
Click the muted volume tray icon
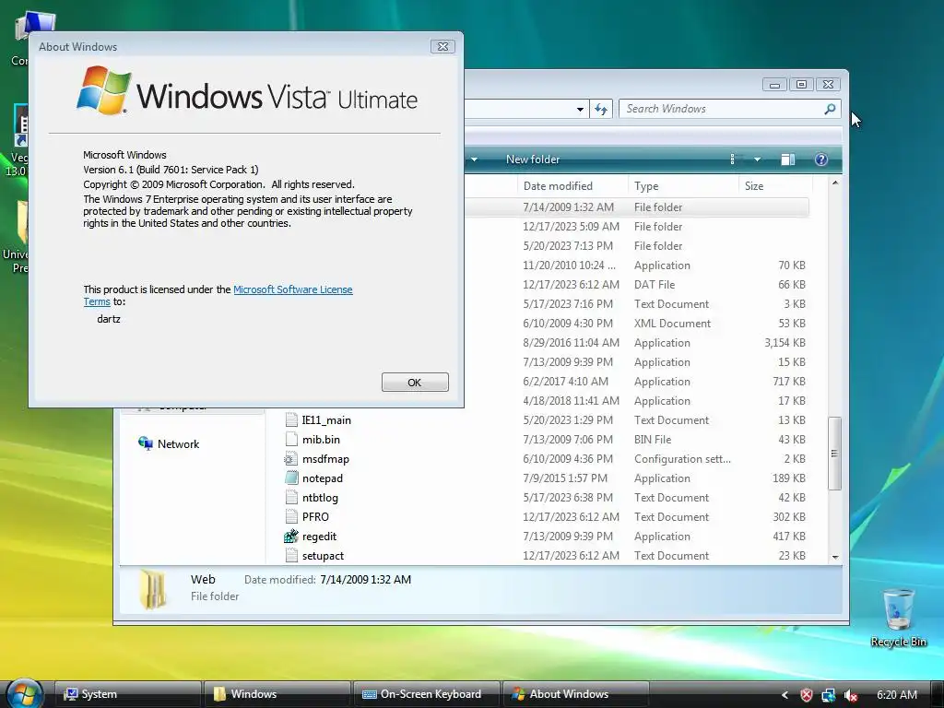click(x=851, y=695)
